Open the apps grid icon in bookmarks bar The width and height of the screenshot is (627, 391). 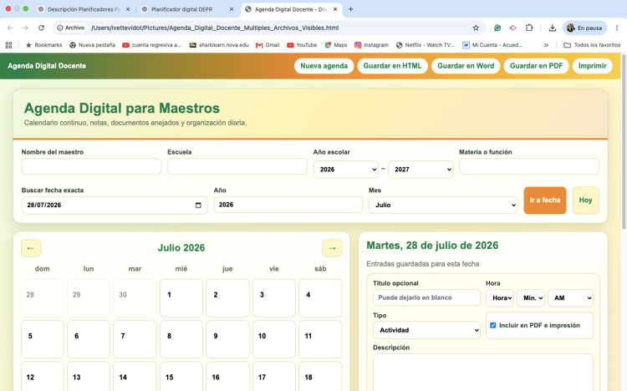pos(9,45)
